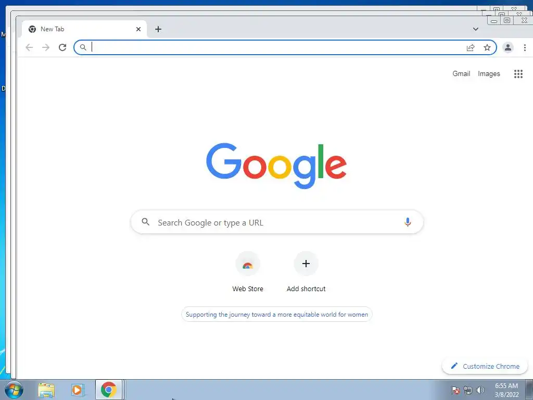Open the volume speaker tray icon
The height and width of the screenshot is (400, 533).
(480, 390)
